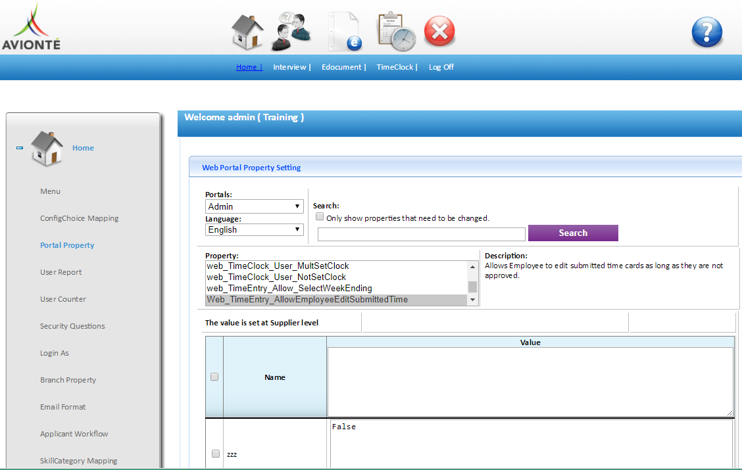
Task: Open Menu in the sidebar
Action: (x=50, y=191)
